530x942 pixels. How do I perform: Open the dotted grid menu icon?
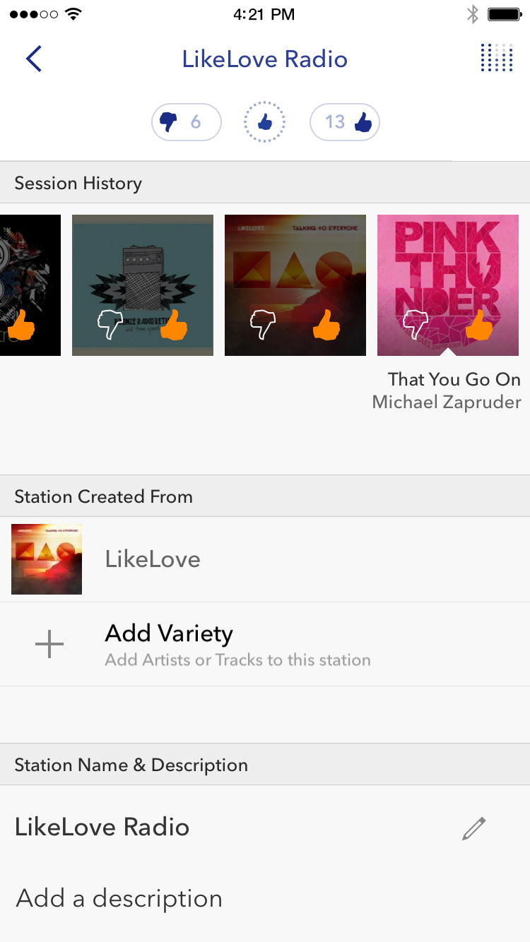496,58
